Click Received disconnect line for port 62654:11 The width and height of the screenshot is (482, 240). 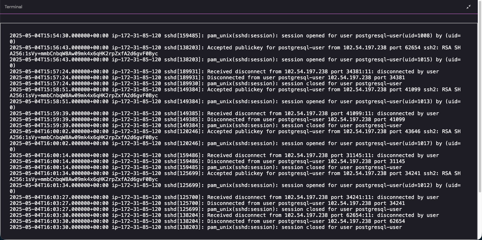coord(224,215)
